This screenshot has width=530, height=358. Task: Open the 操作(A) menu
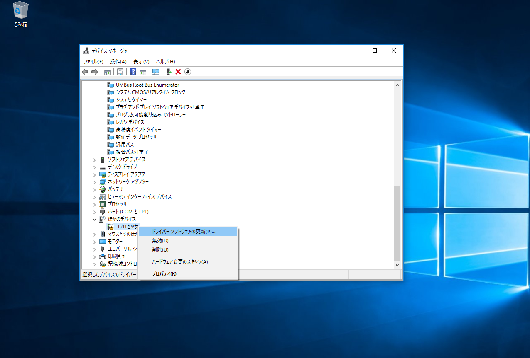pyautogui.click(x=118, y=61)
